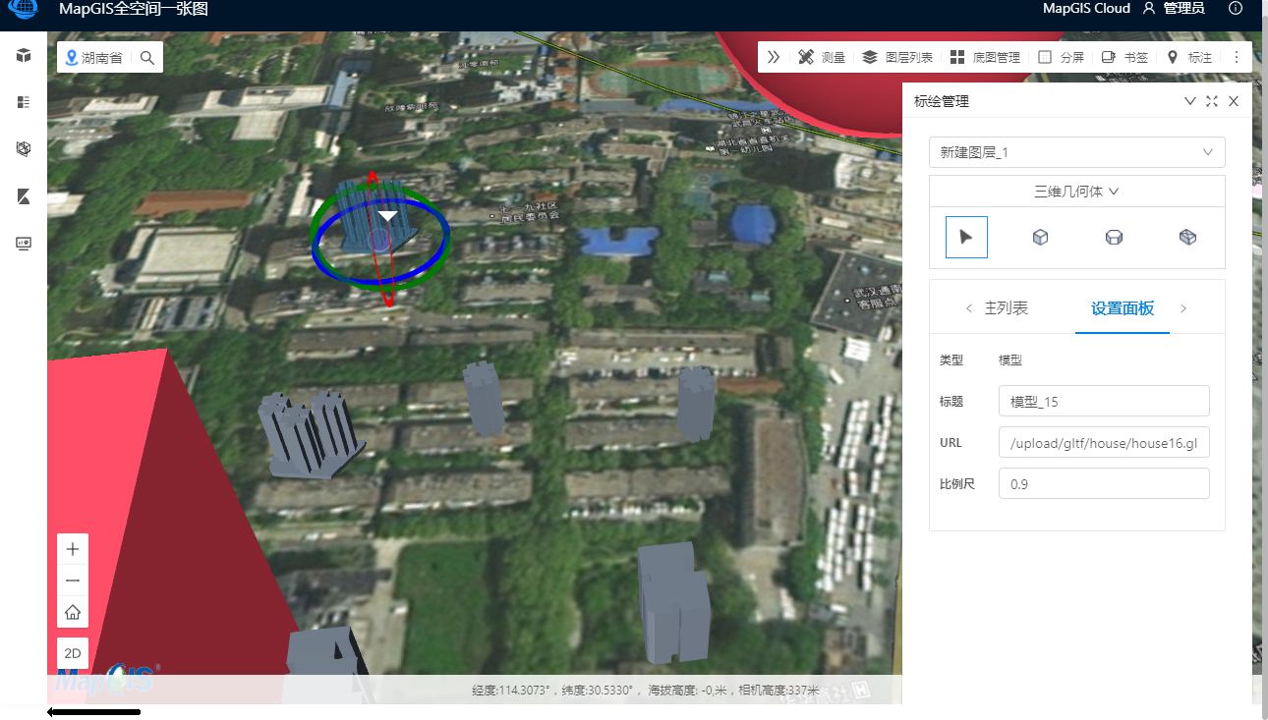Image resolution: width=1268 pixels, height=720 pixels.
Task: Click the search magnifier icon
Action: 147,58
